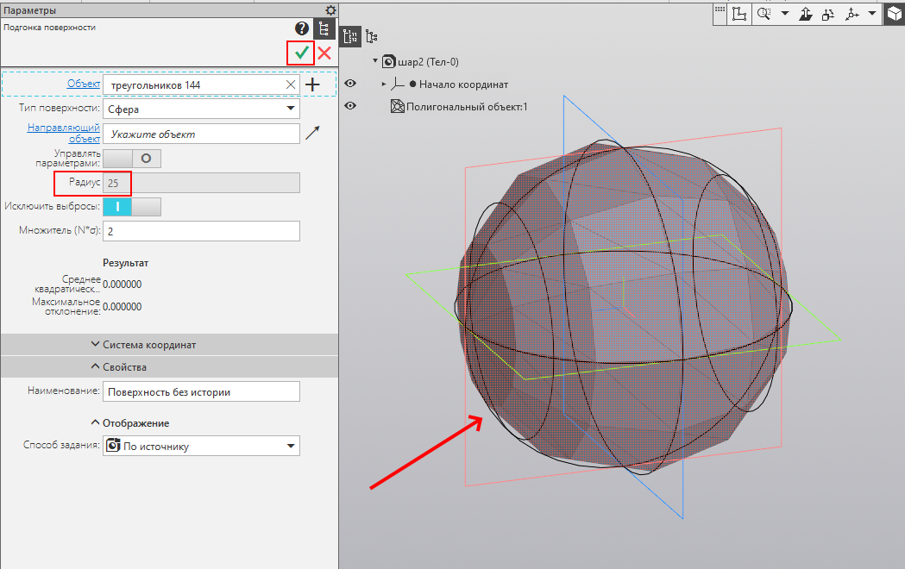
Task: Click the Объект link label
Action: (x=84, y=84)
